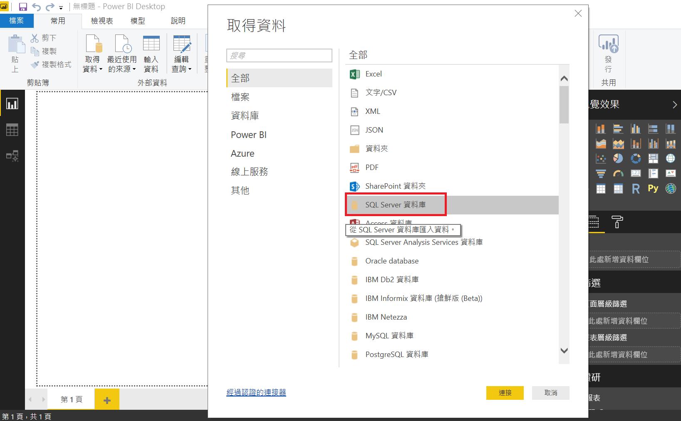
Task: Select the XML connector
Action: [452, 111]
